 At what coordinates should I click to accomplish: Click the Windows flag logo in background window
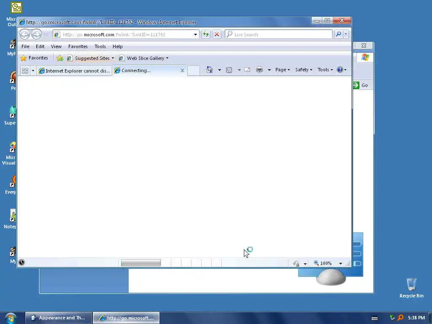tap(365, 57)
